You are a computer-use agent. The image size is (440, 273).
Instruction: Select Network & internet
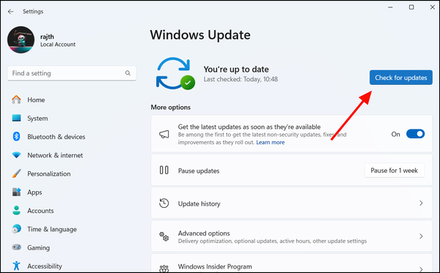click(x=55, y=155)
